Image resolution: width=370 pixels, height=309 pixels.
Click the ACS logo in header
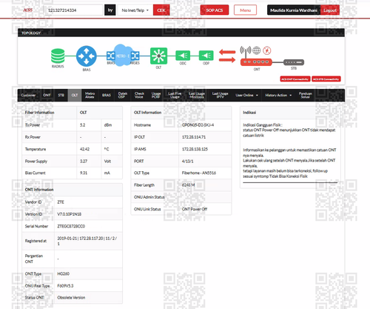28,10
